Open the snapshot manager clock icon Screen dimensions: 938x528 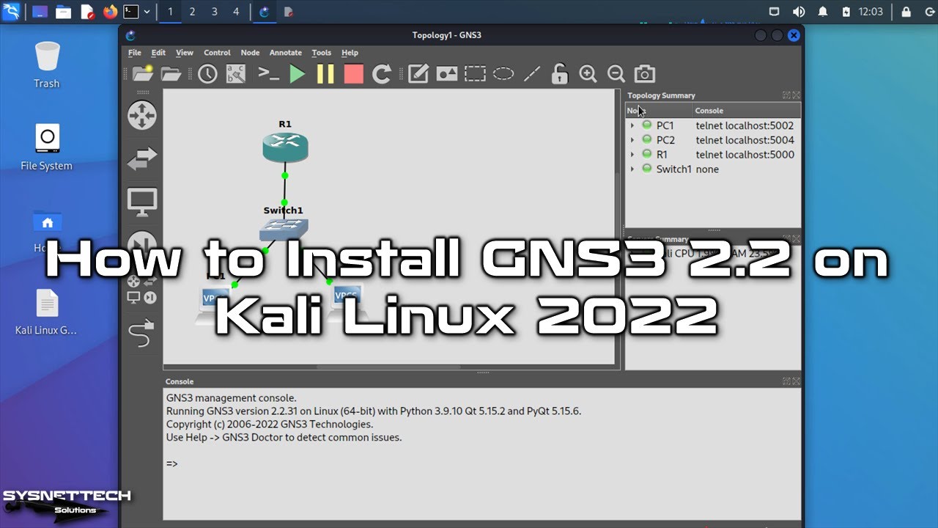point(207,73)
